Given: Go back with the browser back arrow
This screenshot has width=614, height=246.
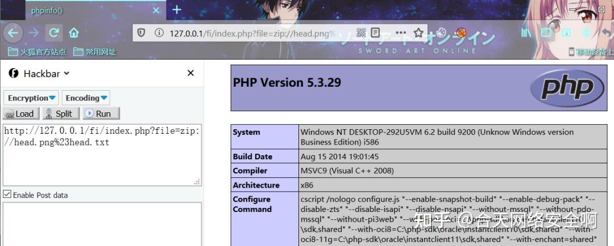Looking at the screenshot, I should pos(13,33).
